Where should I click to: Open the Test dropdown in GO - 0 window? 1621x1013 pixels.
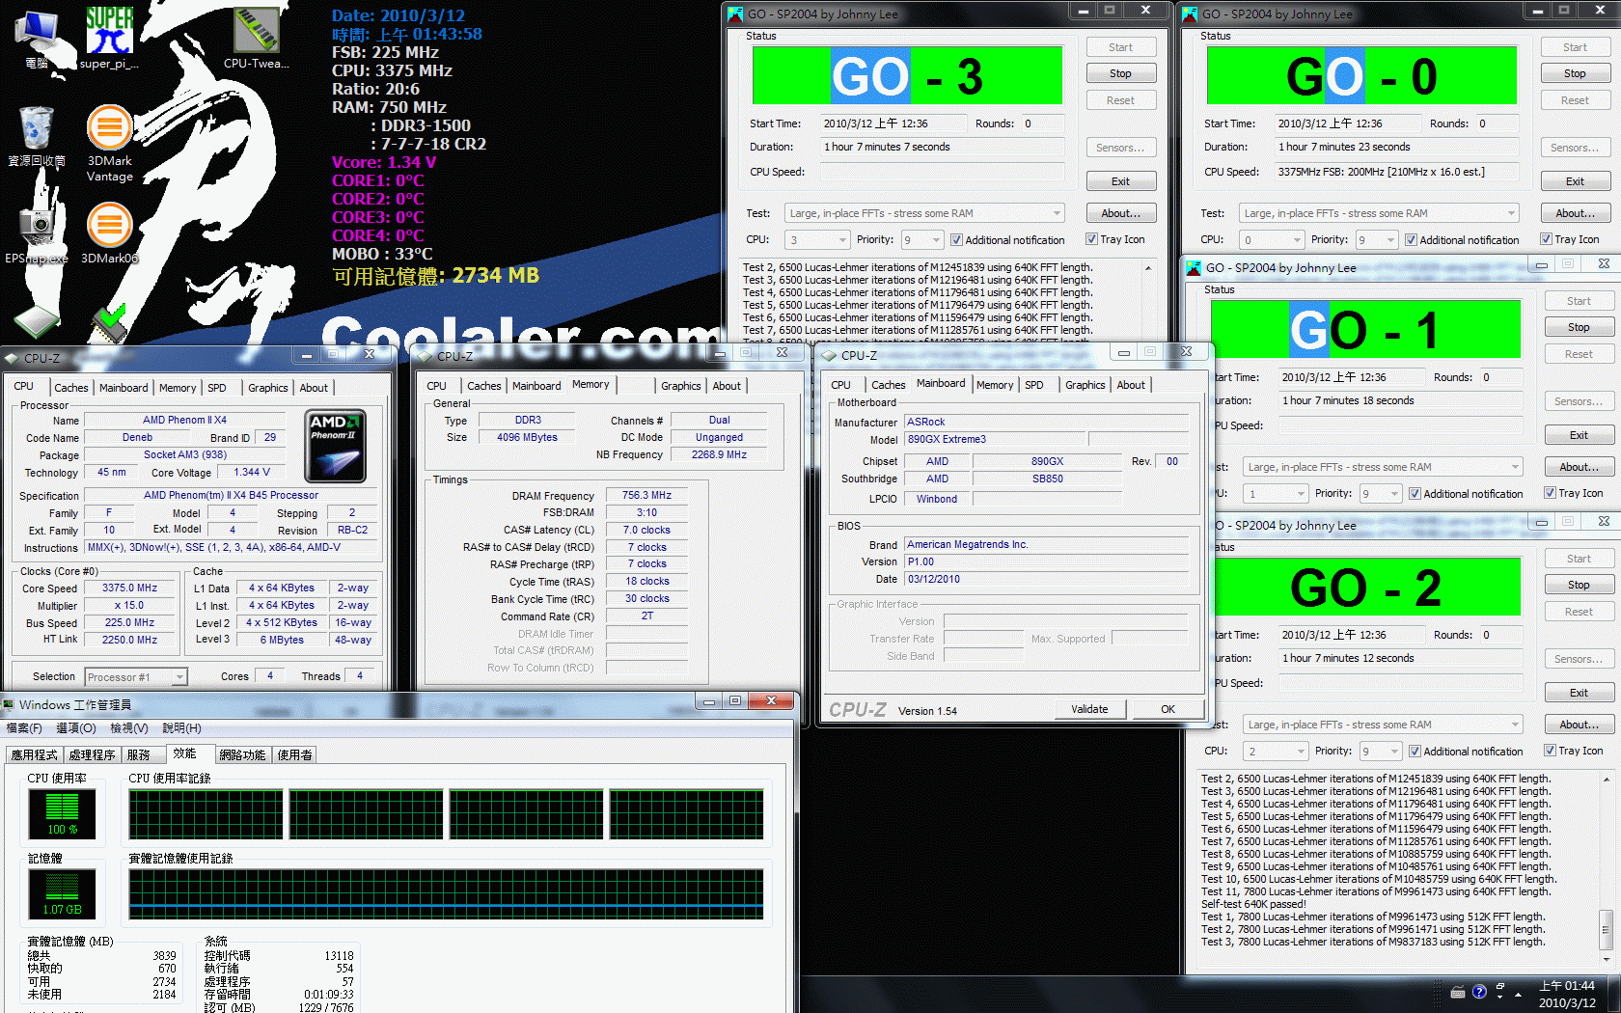click(x=1379, y=213)
